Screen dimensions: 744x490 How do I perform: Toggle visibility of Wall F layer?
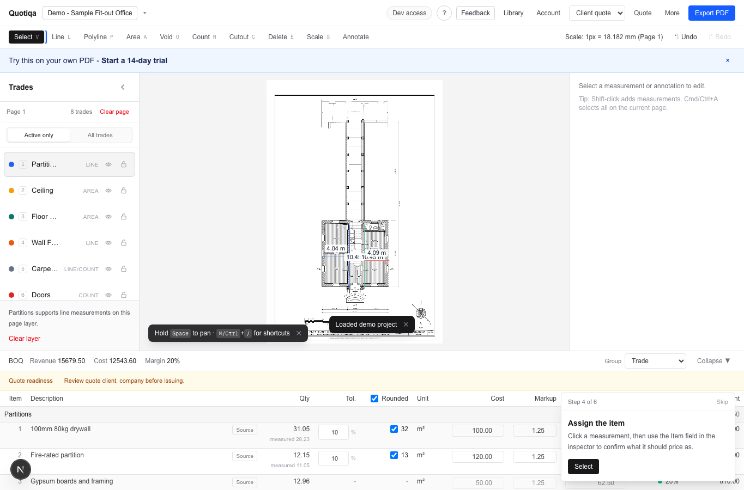(108, 243)
